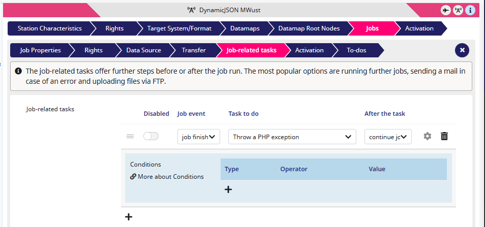The image size is (485, 227).
Task: Open the Station Characteristics step
Action: pos(49,28)
